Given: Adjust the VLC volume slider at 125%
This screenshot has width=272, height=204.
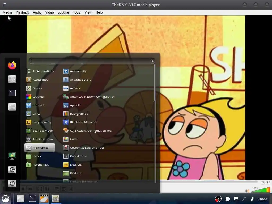Looking at the screenshot, I should coord(261,190).
